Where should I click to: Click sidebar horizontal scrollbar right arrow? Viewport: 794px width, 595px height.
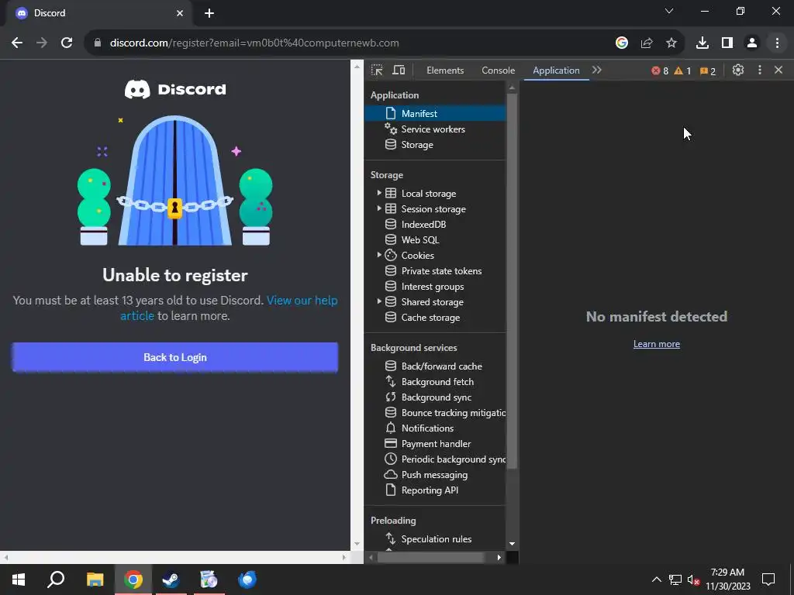tap(499, 557)
